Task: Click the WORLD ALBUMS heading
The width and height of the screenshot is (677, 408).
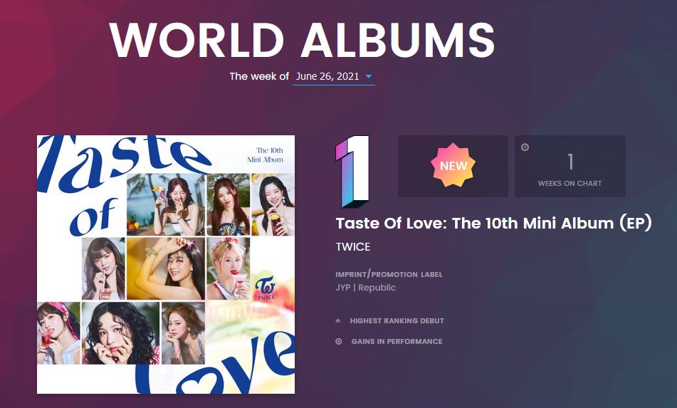Action: pos(302,39)
